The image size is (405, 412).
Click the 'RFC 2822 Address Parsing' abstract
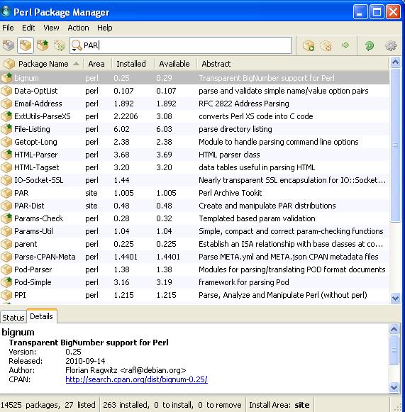(243, 104)
